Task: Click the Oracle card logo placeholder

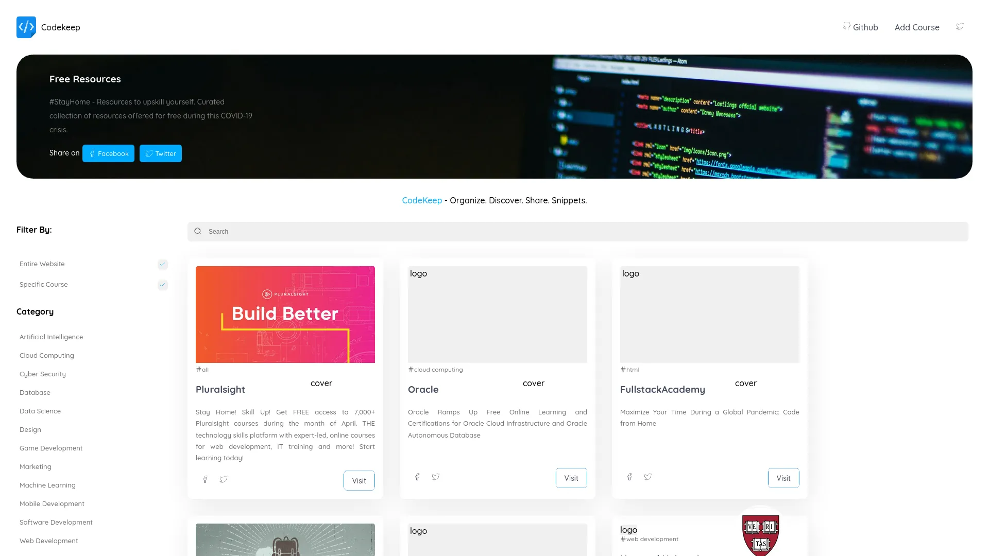Action: pos(498,315)
